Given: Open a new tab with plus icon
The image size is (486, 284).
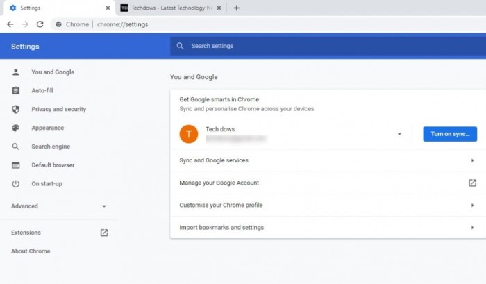Looking at the screenshot, I should (237, 8).
